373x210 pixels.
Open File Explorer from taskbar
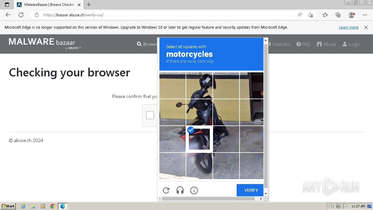(x=33, y=206)
